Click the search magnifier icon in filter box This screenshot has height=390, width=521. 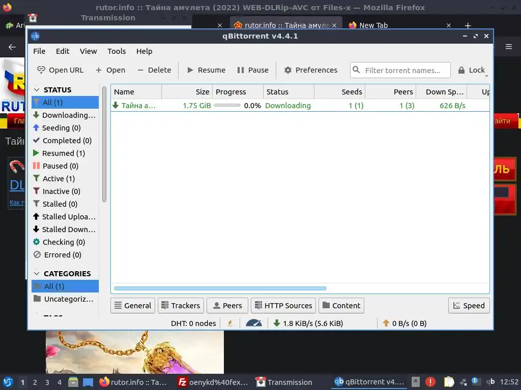356,70
